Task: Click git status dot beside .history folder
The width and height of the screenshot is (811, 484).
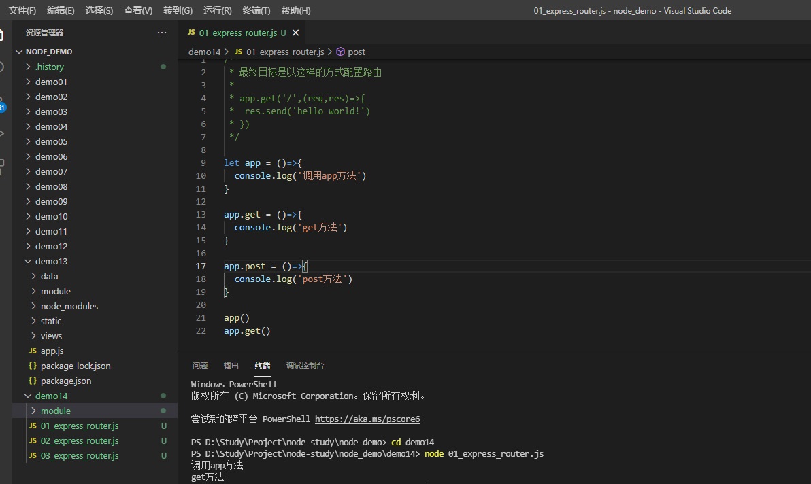Action: click(163, 67)
